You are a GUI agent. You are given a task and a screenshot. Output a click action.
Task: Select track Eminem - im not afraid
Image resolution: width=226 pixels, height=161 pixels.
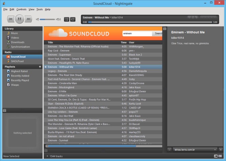click(103, 136)
